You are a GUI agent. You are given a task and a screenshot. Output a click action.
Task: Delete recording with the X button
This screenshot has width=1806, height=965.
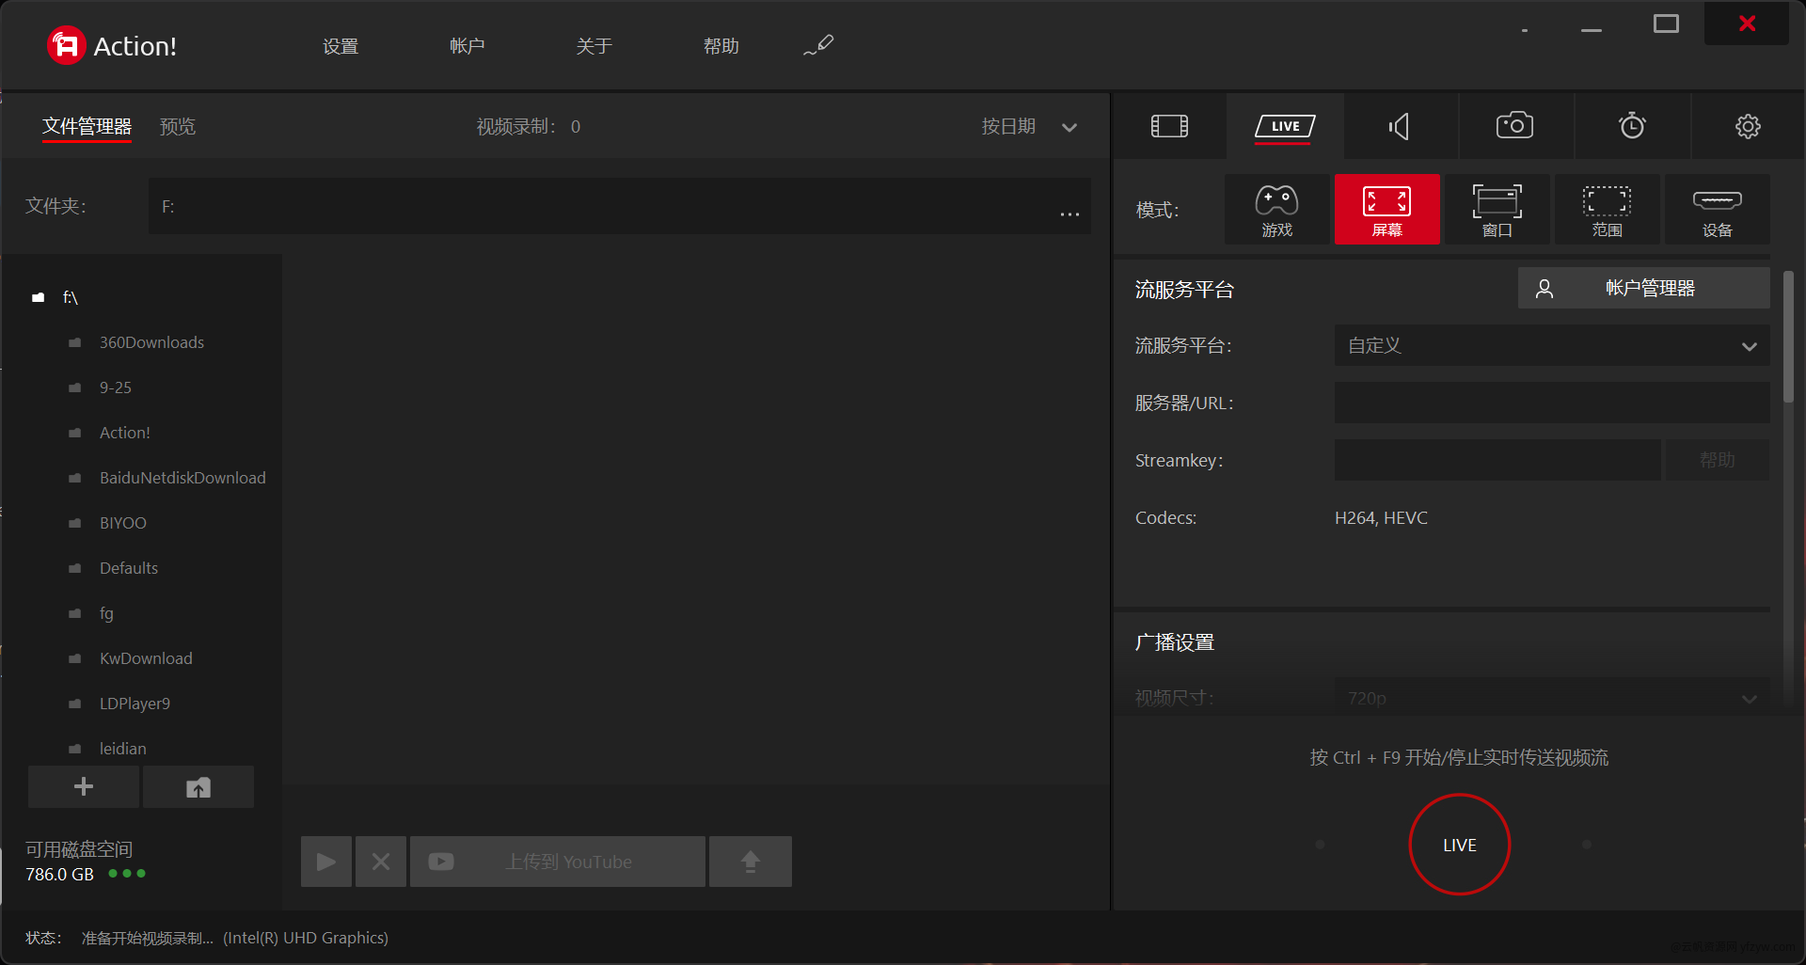381,862
